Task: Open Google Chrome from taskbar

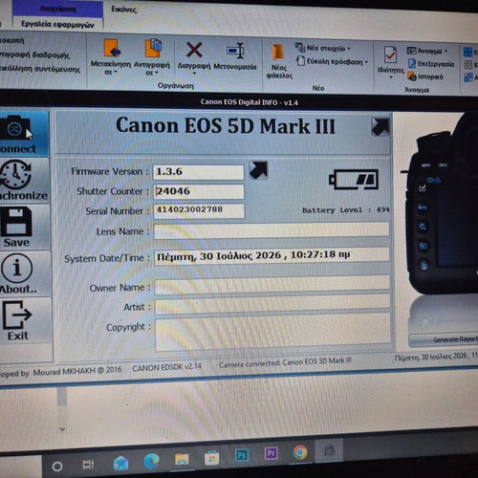Action: pos(300,452)
